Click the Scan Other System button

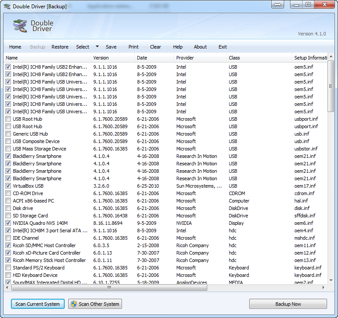[x=95, y=304]
